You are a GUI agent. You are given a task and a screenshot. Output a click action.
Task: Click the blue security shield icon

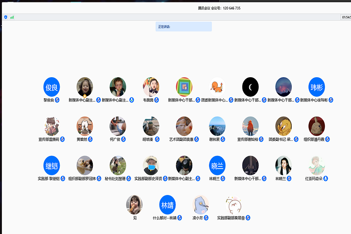pyautogui.click(x=5, y=17)
